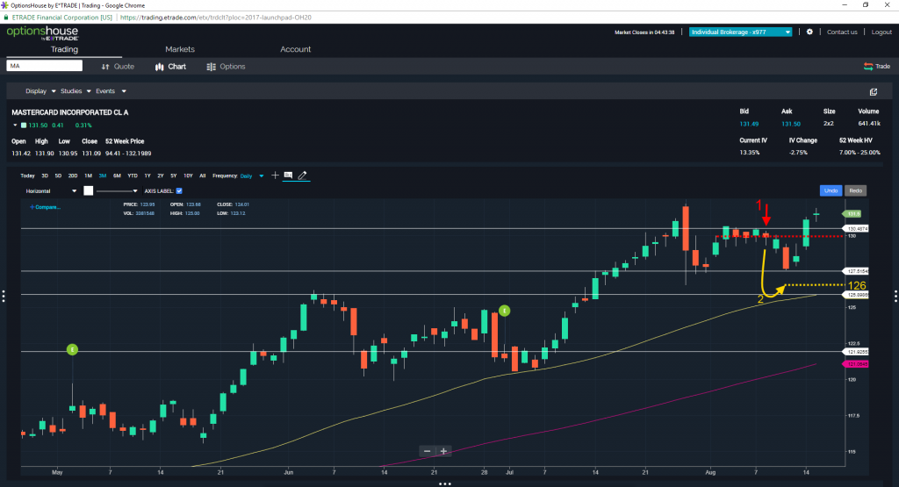Log out via Logout link
899x487 pixels.
(x=881, y=32)
